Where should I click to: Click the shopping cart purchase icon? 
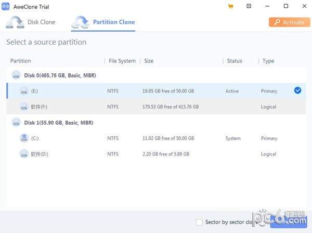point(230,6)
